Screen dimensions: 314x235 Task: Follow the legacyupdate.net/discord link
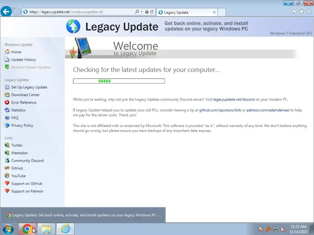[234, 99]
